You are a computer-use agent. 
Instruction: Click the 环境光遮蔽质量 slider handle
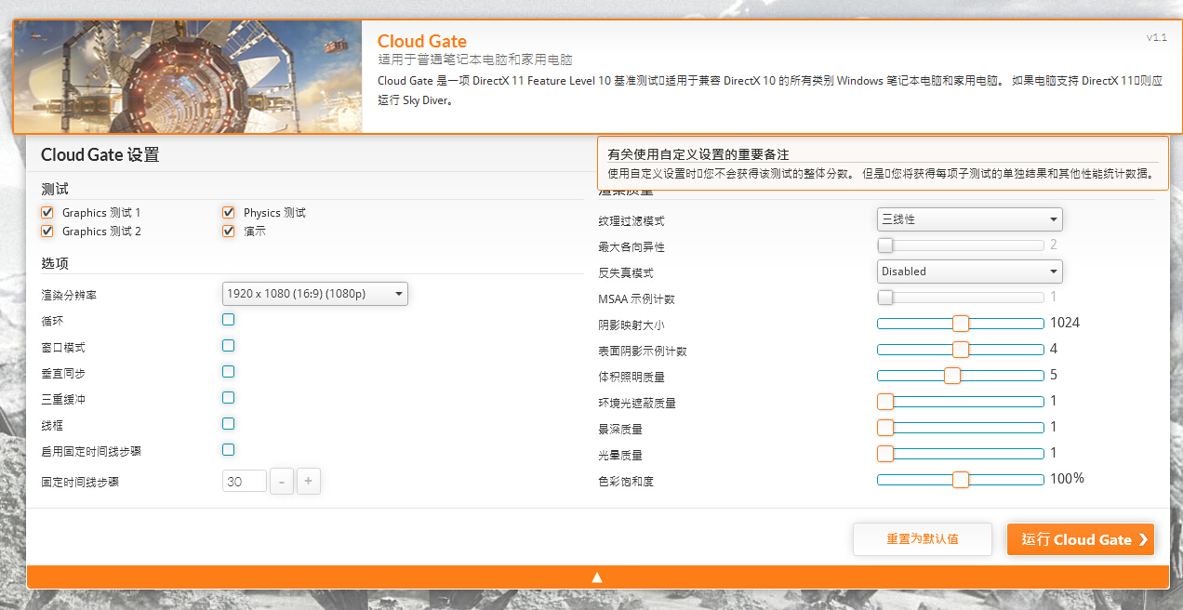pos(885,402)
